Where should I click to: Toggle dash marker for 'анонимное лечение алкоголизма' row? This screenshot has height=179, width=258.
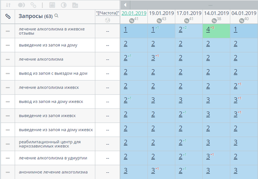[8, 172]
